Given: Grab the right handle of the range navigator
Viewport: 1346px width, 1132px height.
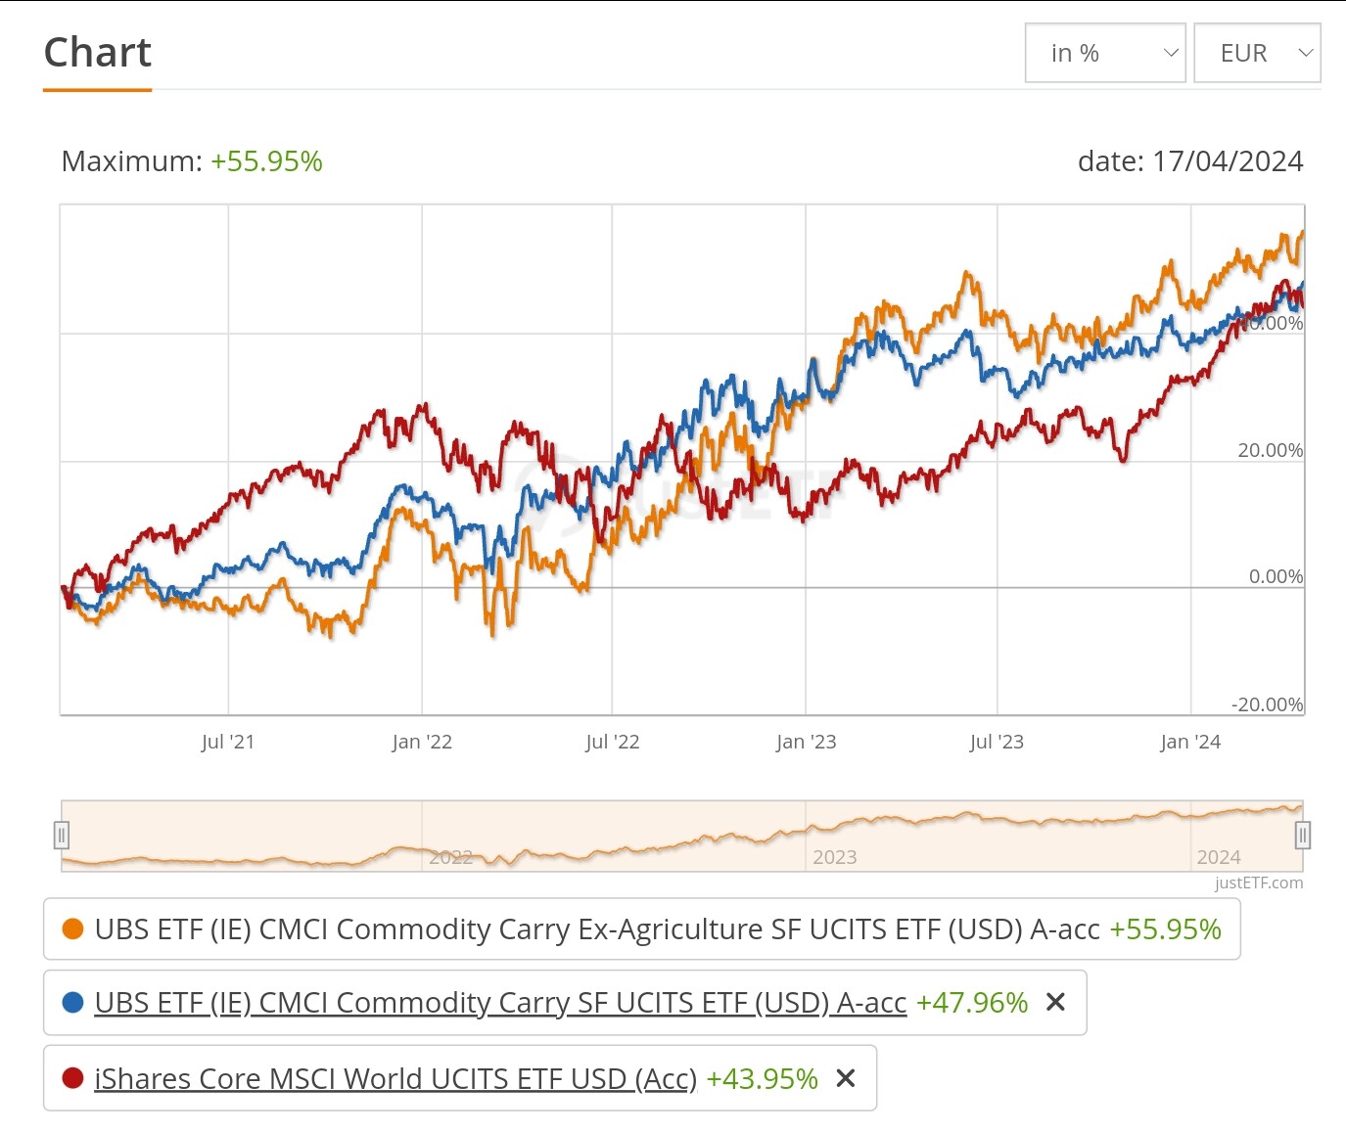Looking at the screenshot, I should tap(1302, 835).
